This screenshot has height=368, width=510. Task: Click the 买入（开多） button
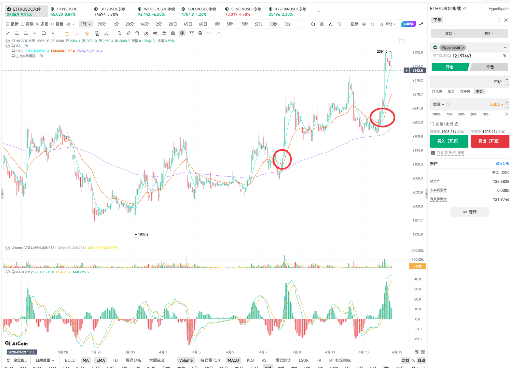[449, 141]
